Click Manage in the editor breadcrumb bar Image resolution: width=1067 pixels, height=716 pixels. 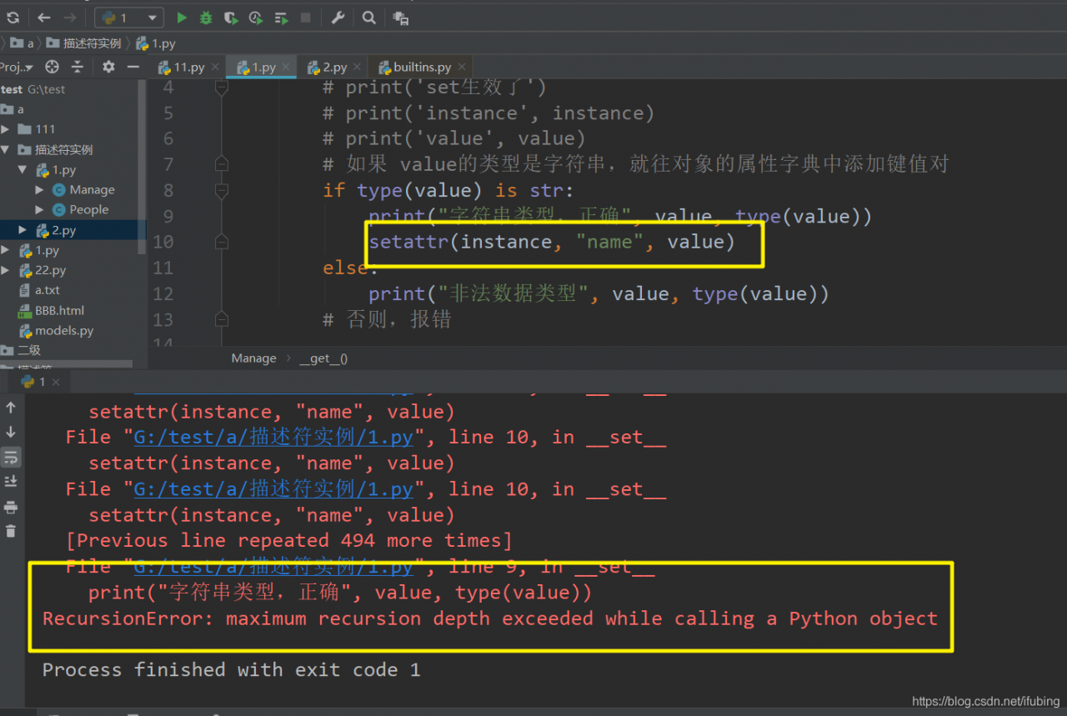tap(253, 358)
